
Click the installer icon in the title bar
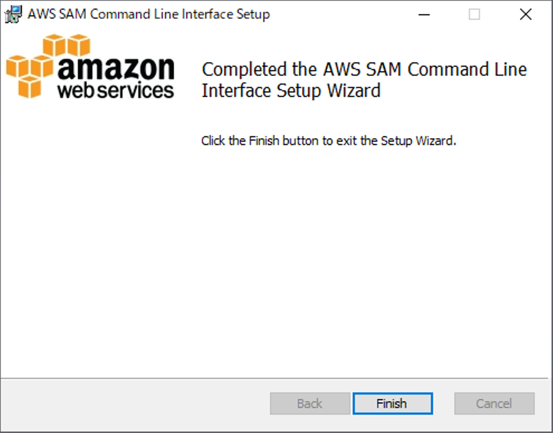13,15
